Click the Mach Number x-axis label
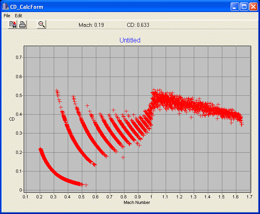The height and width of the screenshot is (214, 260). [137, 202]
